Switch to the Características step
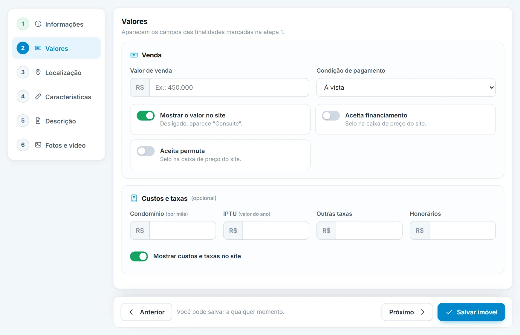The width and height of the screenshot is (520, 335). click(x=56, y=97)
